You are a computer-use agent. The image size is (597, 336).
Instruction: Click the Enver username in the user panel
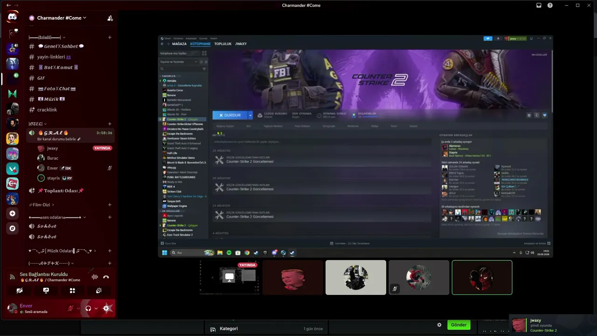(x=26, y=306)
